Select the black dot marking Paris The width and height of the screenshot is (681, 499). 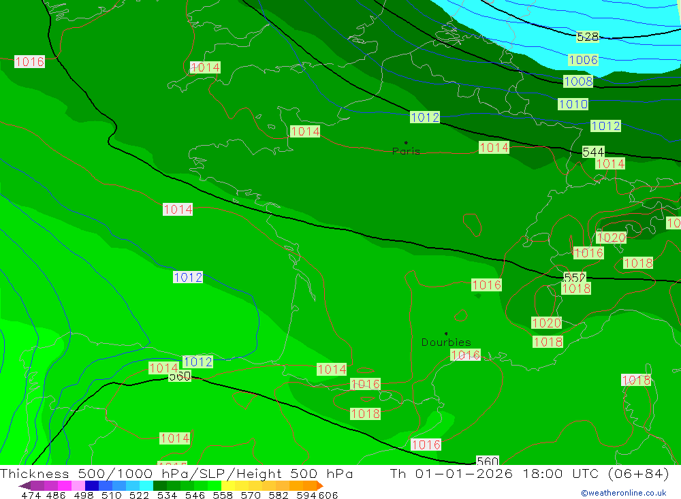point(406,142)
